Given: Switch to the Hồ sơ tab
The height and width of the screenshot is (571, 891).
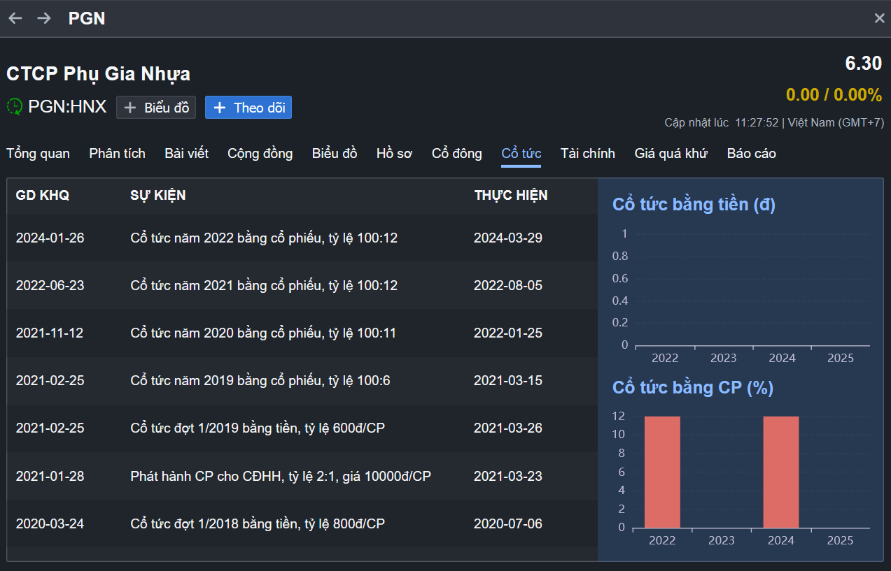Looking at the screenshot, I should pyautogui.click(x=395, y=153).
